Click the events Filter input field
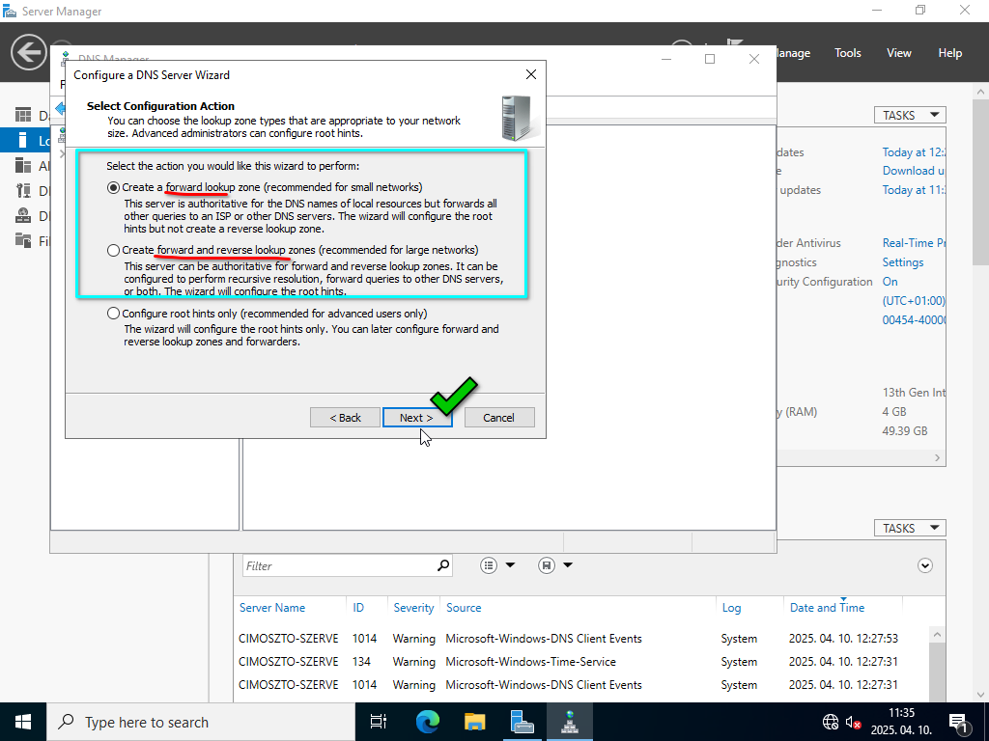The image size is (989, 741). 338,565
